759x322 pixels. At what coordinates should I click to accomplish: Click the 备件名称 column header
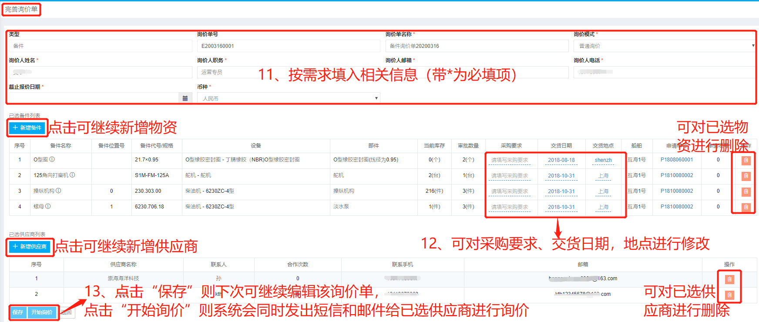click(x=60, y=146)
